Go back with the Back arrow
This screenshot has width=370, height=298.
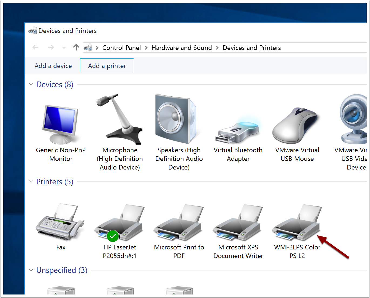click(35, 48)
